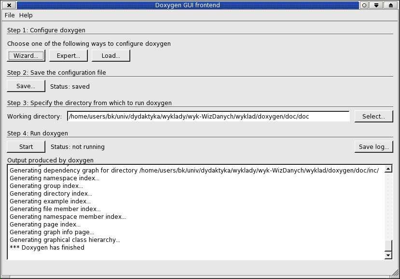
Task: Click 'Status: saved' text
Action: pos(70,87)
